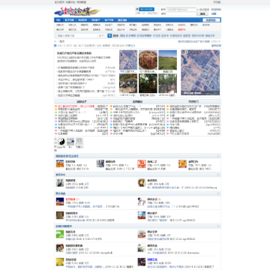The image size is (270, 270).
Task: Click the red highlighted link in sub-navigation
Action: (x=181, y=29)
